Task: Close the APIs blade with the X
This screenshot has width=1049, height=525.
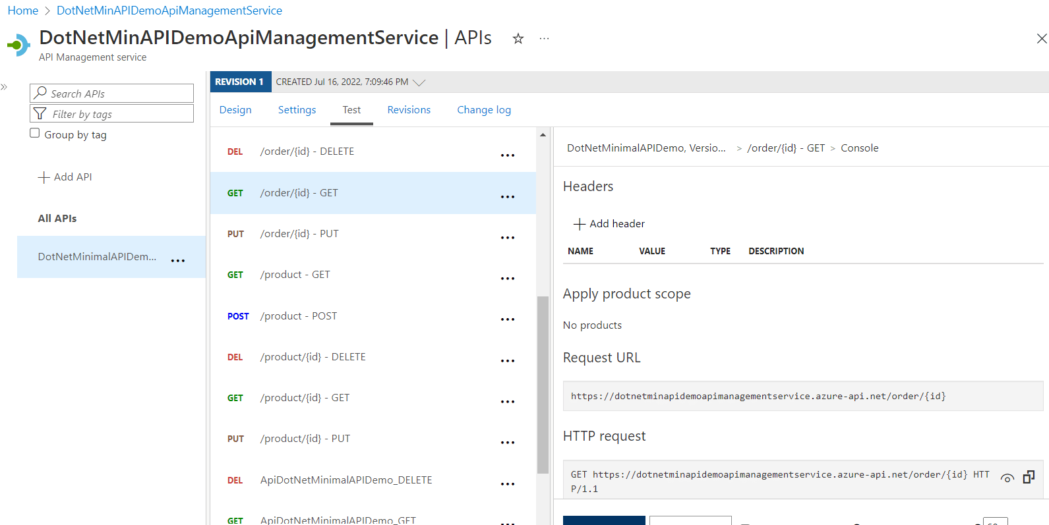Action: (1042, 39)
